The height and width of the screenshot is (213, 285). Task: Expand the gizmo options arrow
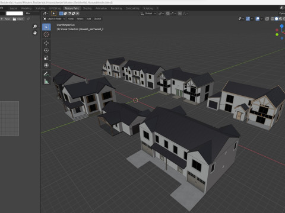252,19
